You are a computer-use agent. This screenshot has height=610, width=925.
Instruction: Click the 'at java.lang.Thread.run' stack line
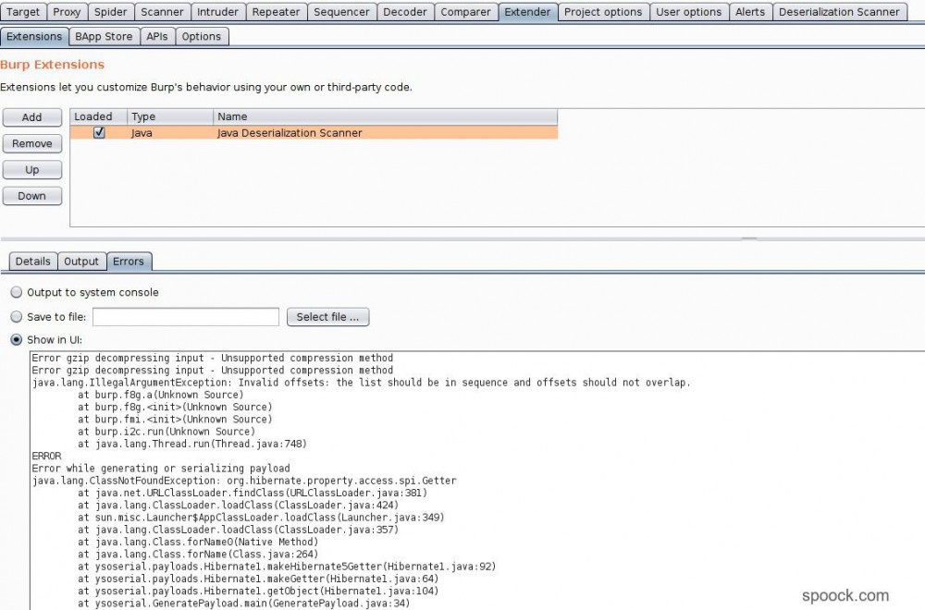[192, 444]
